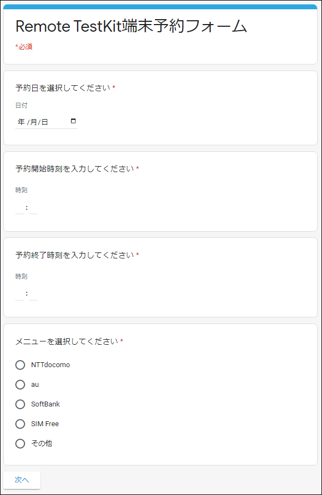This screenshot has width=322, height=495.
Task: Click the メニューを選択してください question label
Action: click(67, 341)
